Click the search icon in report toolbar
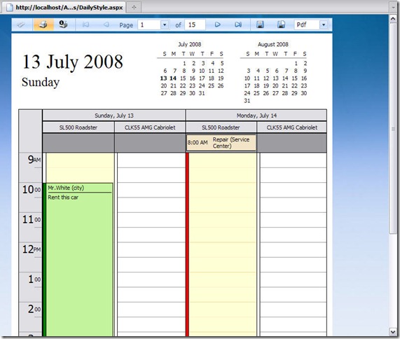Screen dimensions: 400x339 (x=22, y=25)
